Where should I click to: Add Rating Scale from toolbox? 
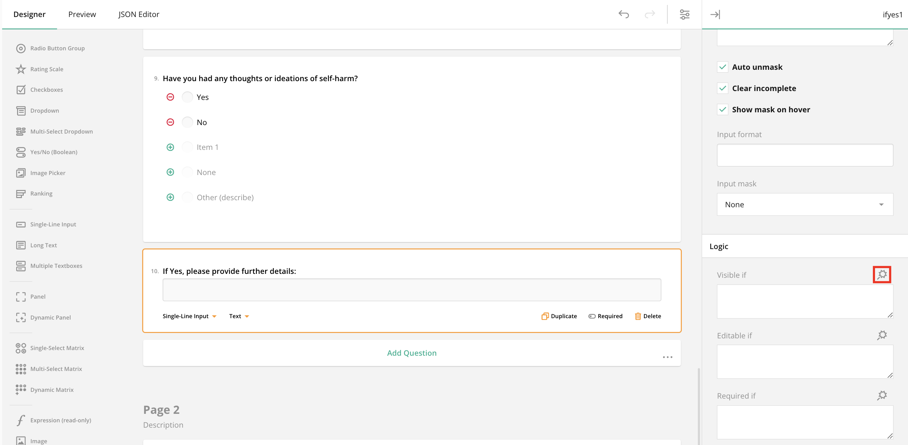coord(46,69)
